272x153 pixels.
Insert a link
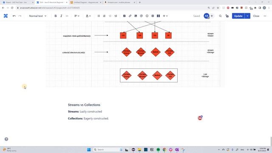pos(130,16)
